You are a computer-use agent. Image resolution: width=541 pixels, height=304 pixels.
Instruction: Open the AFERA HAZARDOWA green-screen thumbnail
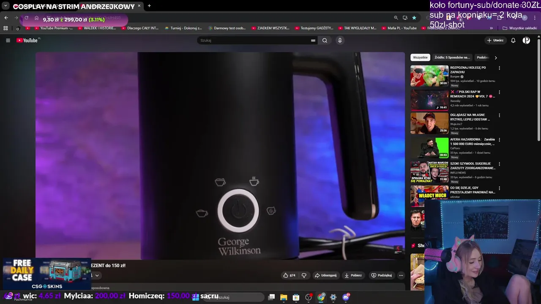pos(429,148)
